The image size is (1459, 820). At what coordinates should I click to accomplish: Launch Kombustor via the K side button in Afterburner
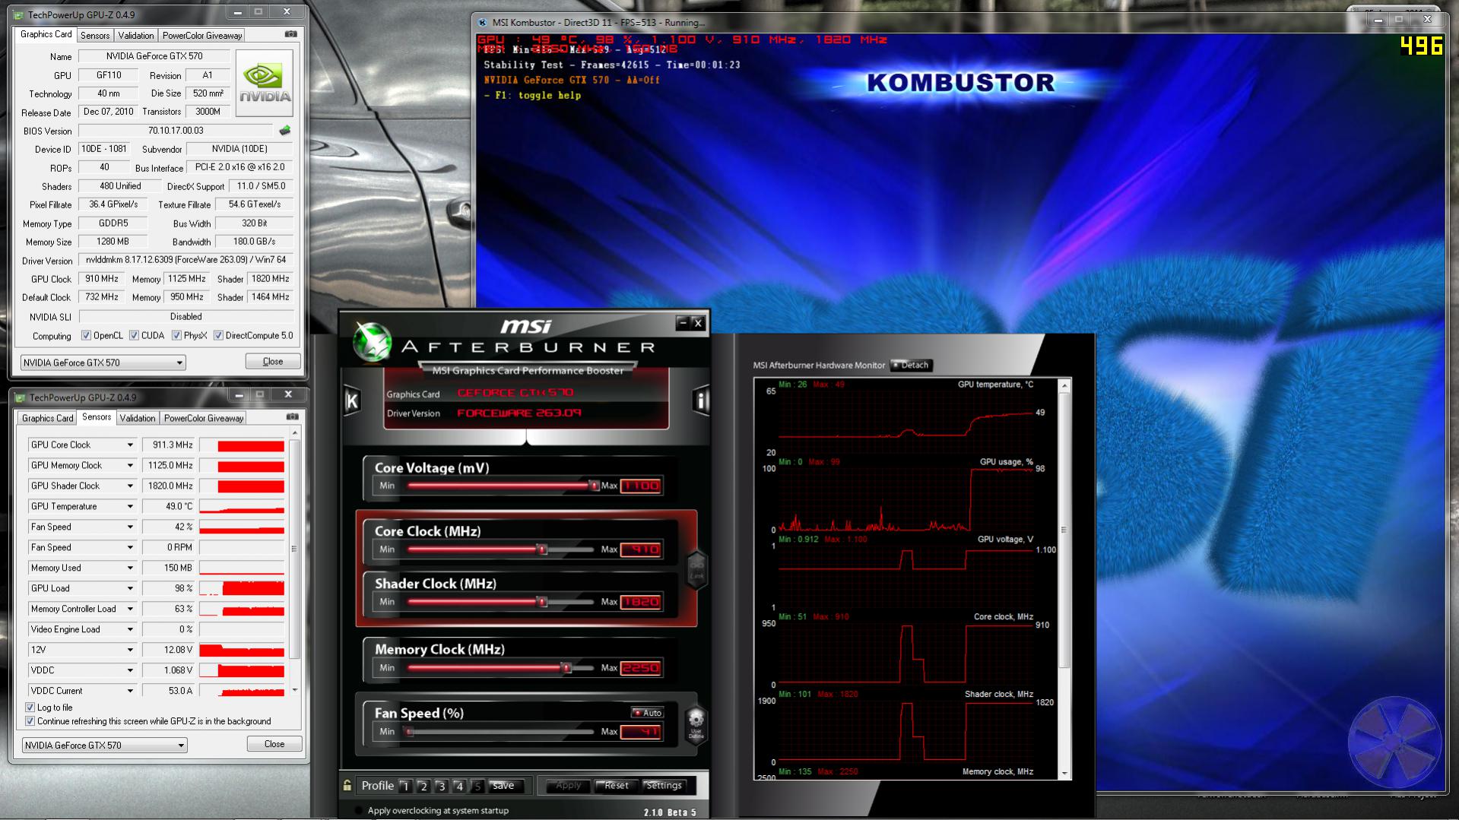352,400
